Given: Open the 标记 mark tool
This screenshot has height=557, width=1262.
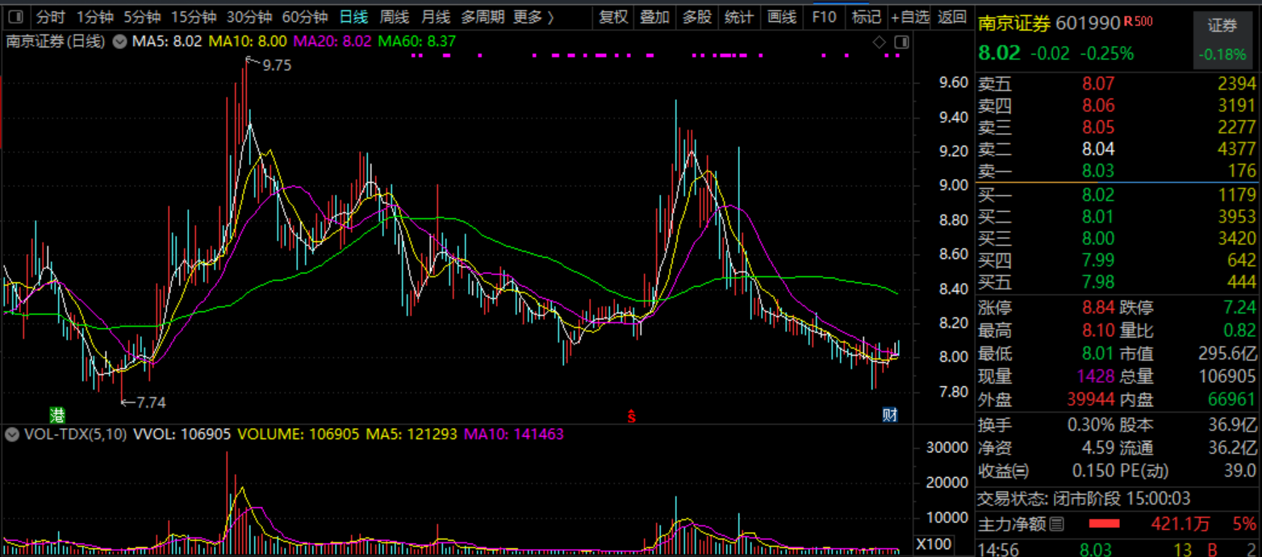Looking at the screenshot, I should coord(867,17).
